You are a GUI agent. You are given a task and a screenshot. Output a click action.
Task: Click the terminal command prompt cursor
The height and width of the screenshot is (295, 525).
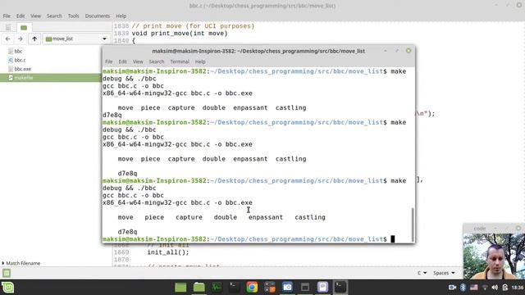[x=393, y=239]
